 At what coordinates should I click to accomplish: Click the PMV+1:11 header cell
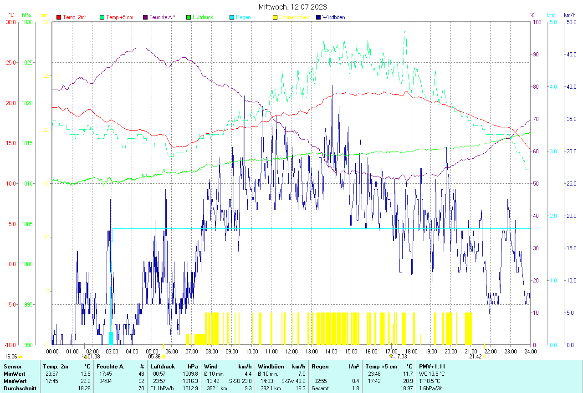pyautogui.click(x=432, y=367)
